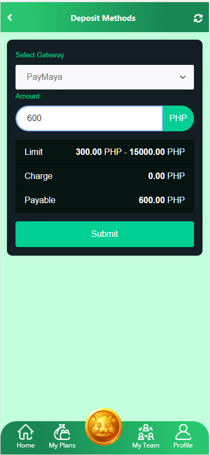Select the My Plans tab label
This screenshot has width=210, height=455.
tap(62, 445)
